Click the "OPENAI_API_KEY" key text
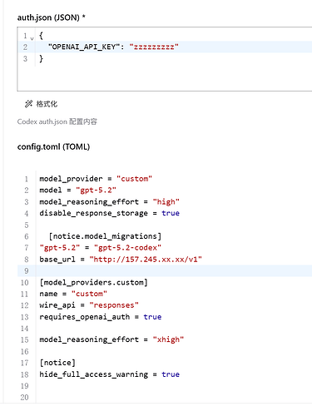 point(84,47)
